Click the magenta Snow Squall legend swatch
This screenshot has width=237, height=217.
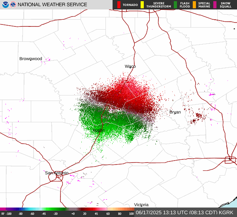pyautogui.click(x=215, y=5)
